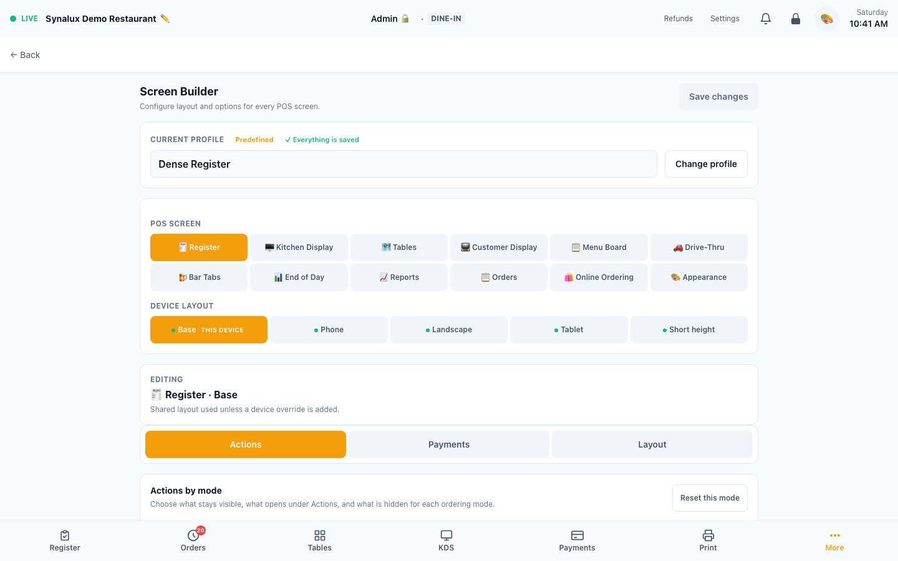898x561 pixels.
Task: Choose Short height device layout
Action: (x=689, y=330)
